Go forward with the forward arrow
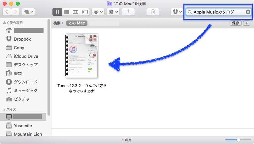 click(x=16, y=12)
